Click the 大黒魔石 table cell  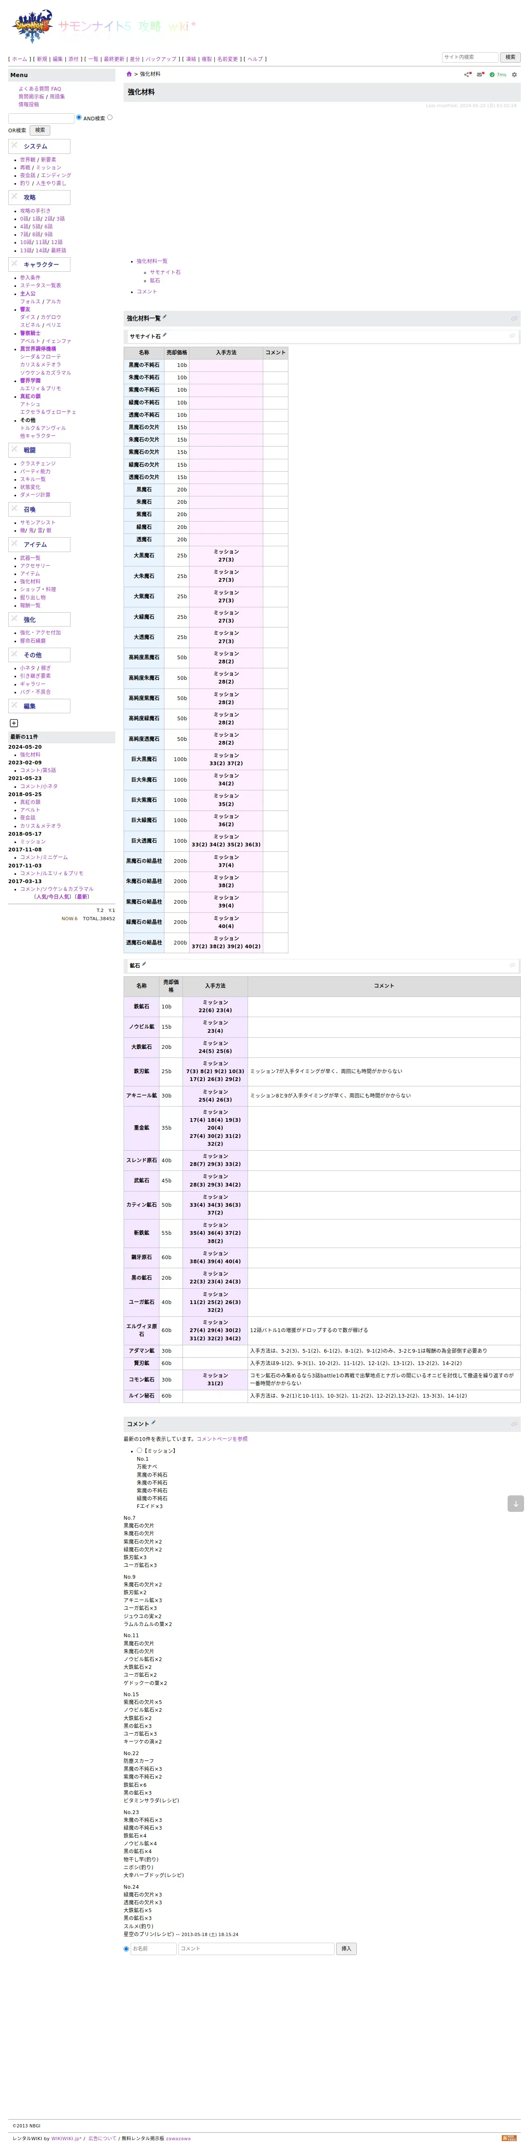point(143,555)
